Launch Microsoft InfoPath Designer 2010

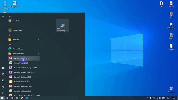pos(24,68)
